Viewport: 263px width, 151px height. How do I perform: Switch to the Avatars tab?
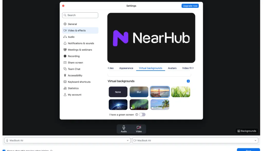[x=172, y=68]
